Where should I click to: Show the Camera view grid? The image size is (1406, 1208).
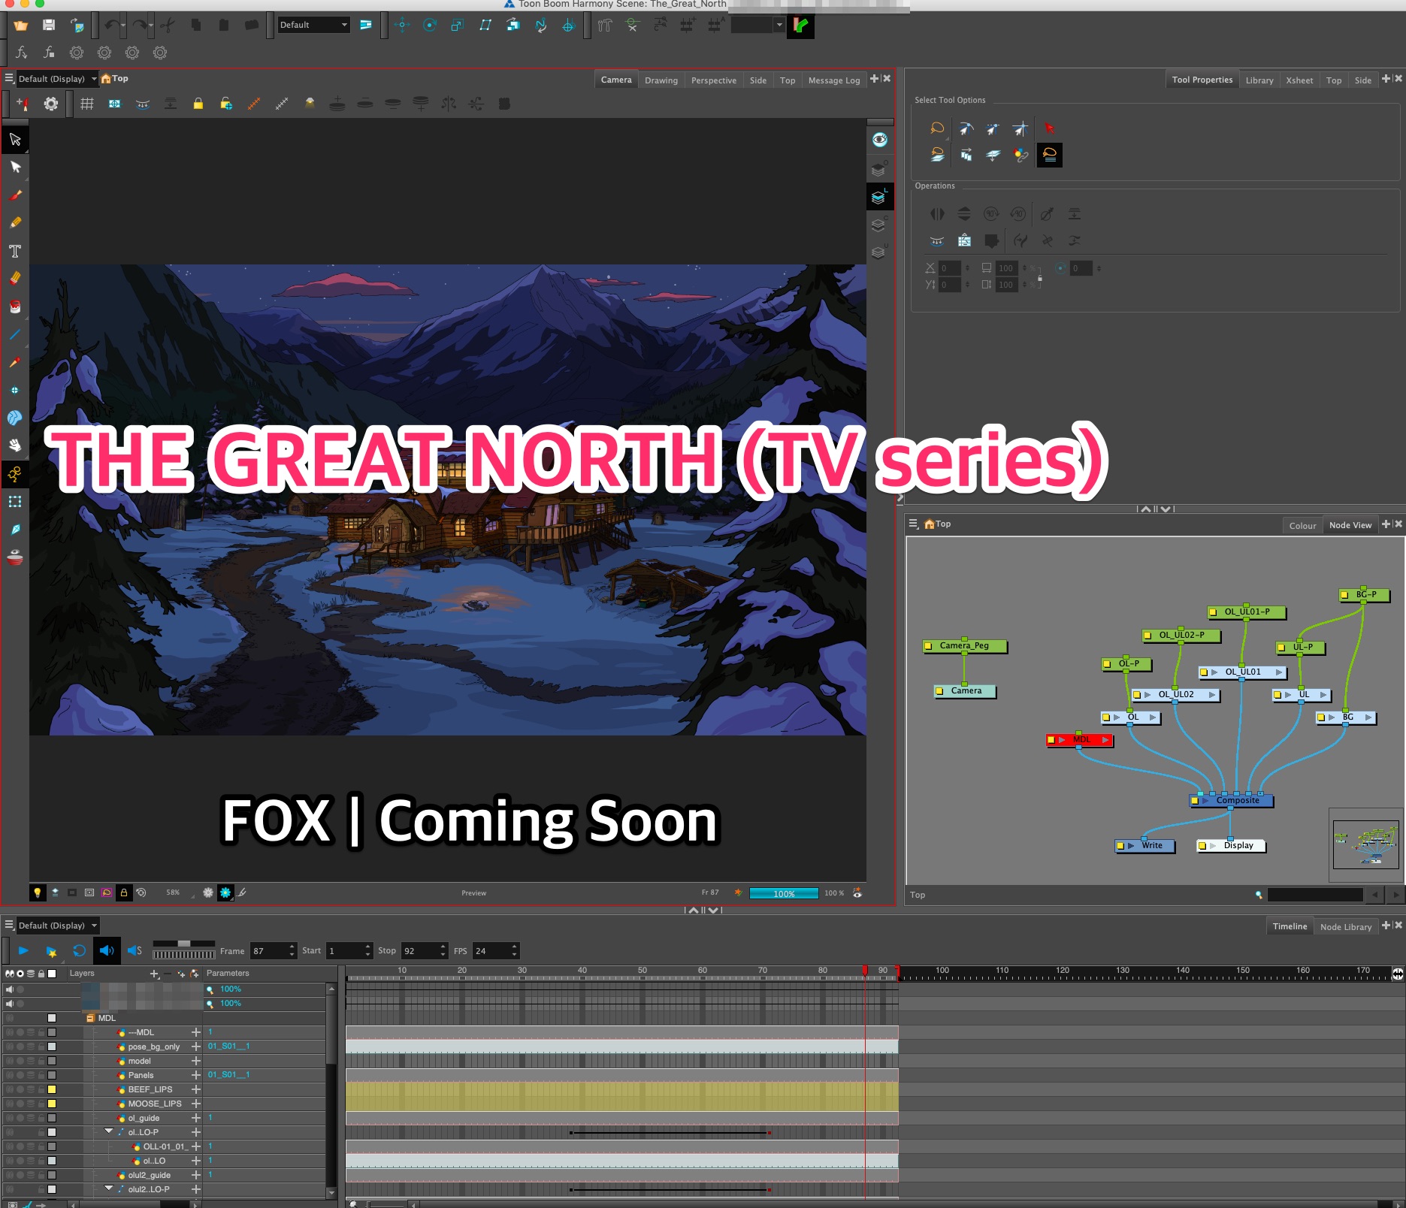click(x=87, y=104)
